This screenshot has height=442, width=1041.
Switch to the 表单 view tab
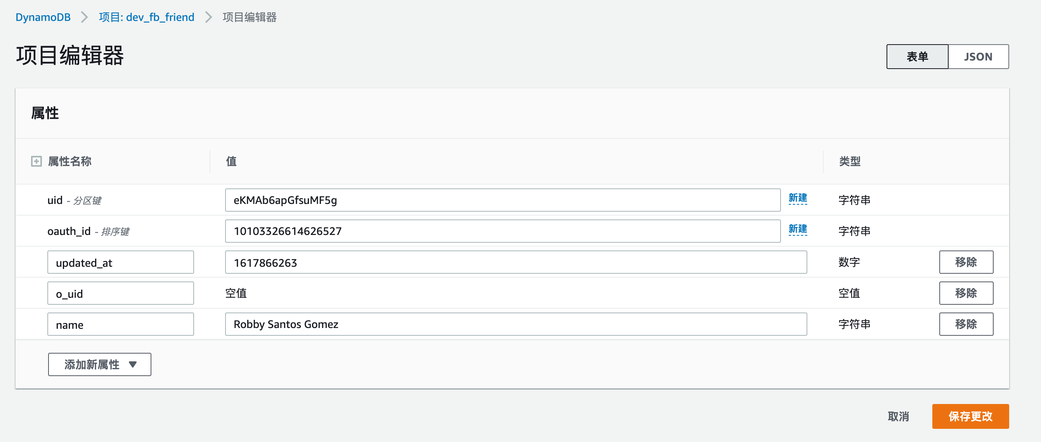tap(917, 57)
